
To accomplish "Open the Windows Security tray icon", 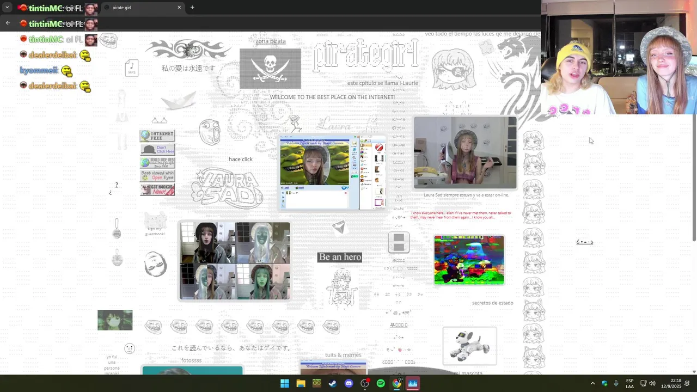I will [x=604, y=383].
